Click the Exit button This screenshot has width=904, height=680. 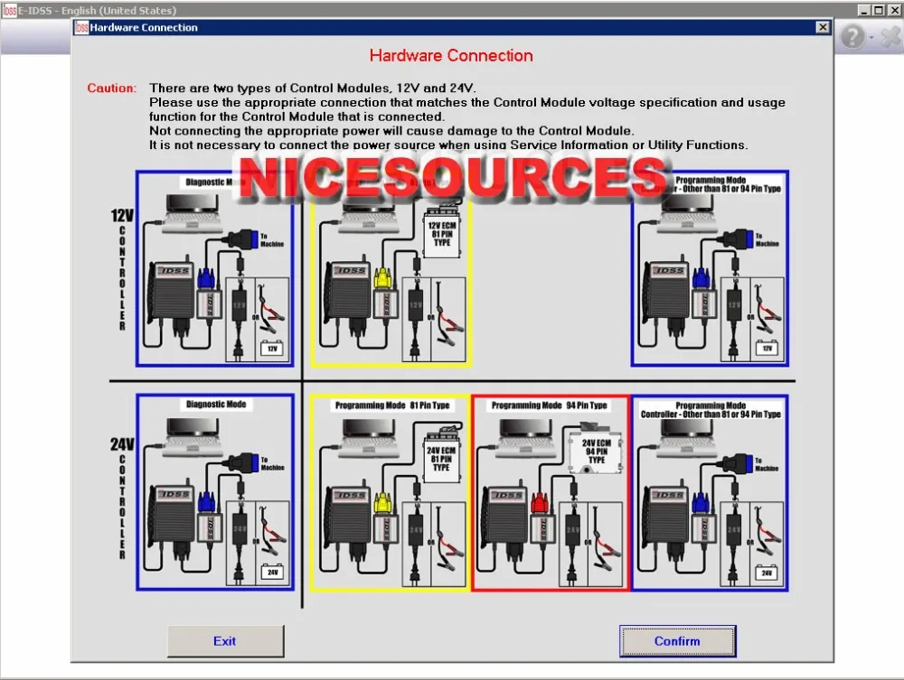225,641
